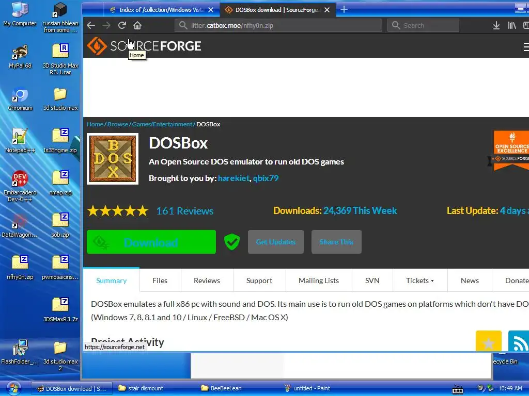Image resolution: width=529 pixels, height=396 pixels.
Task: Select the Reviews tab
Action: (x=207, y=280)
